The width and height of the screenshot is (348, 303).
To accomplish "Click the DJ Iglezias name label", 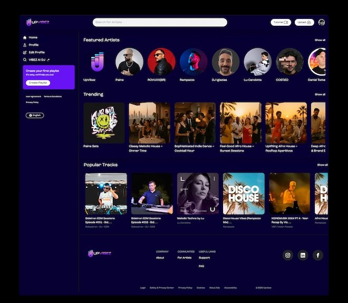I will [219, 80].
